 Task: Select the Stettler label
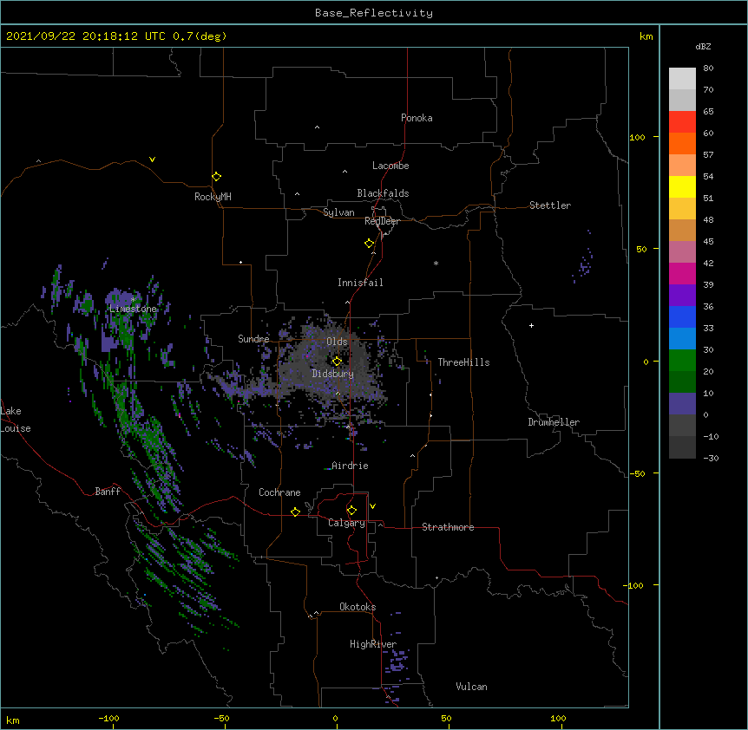click(x=550, y=205)
